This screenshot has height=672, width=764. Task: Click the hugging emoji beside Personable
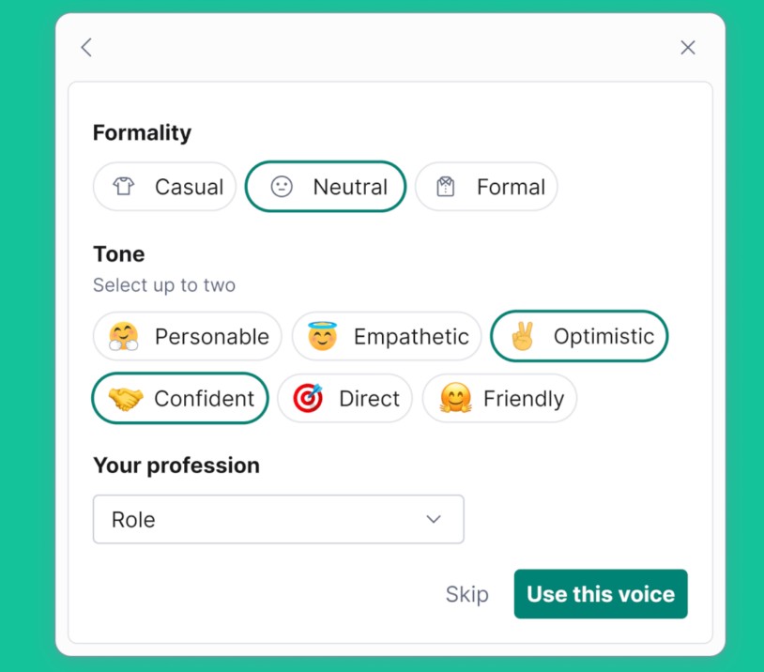pos(124,336)
